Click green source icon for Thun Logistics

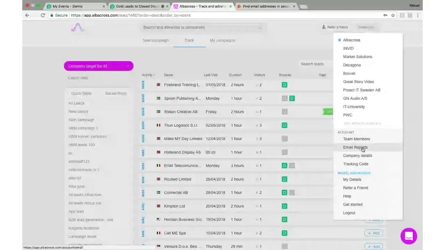[x=284, y=125]
